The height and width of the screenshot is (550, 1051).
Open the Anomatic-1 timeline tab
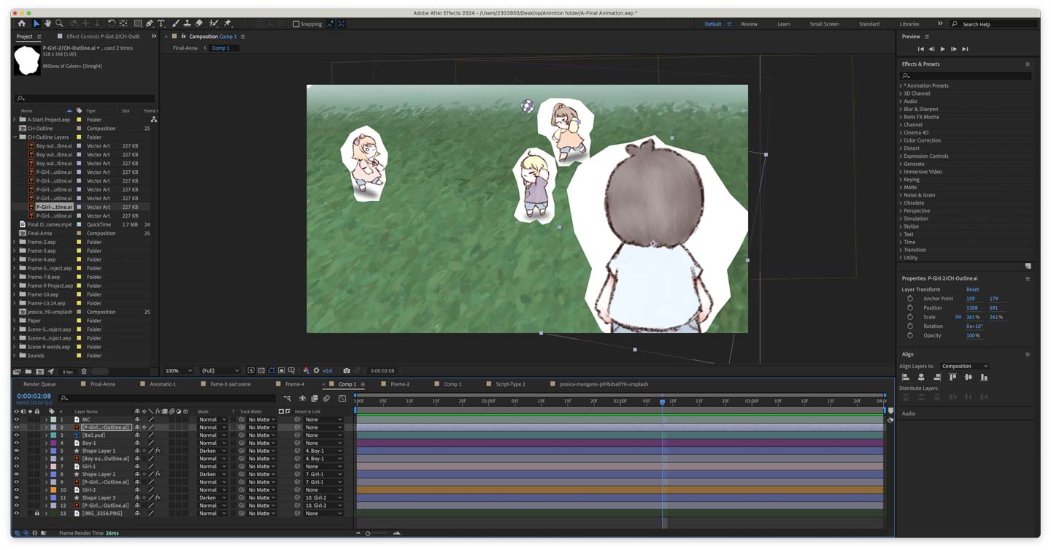pos(163,384)
